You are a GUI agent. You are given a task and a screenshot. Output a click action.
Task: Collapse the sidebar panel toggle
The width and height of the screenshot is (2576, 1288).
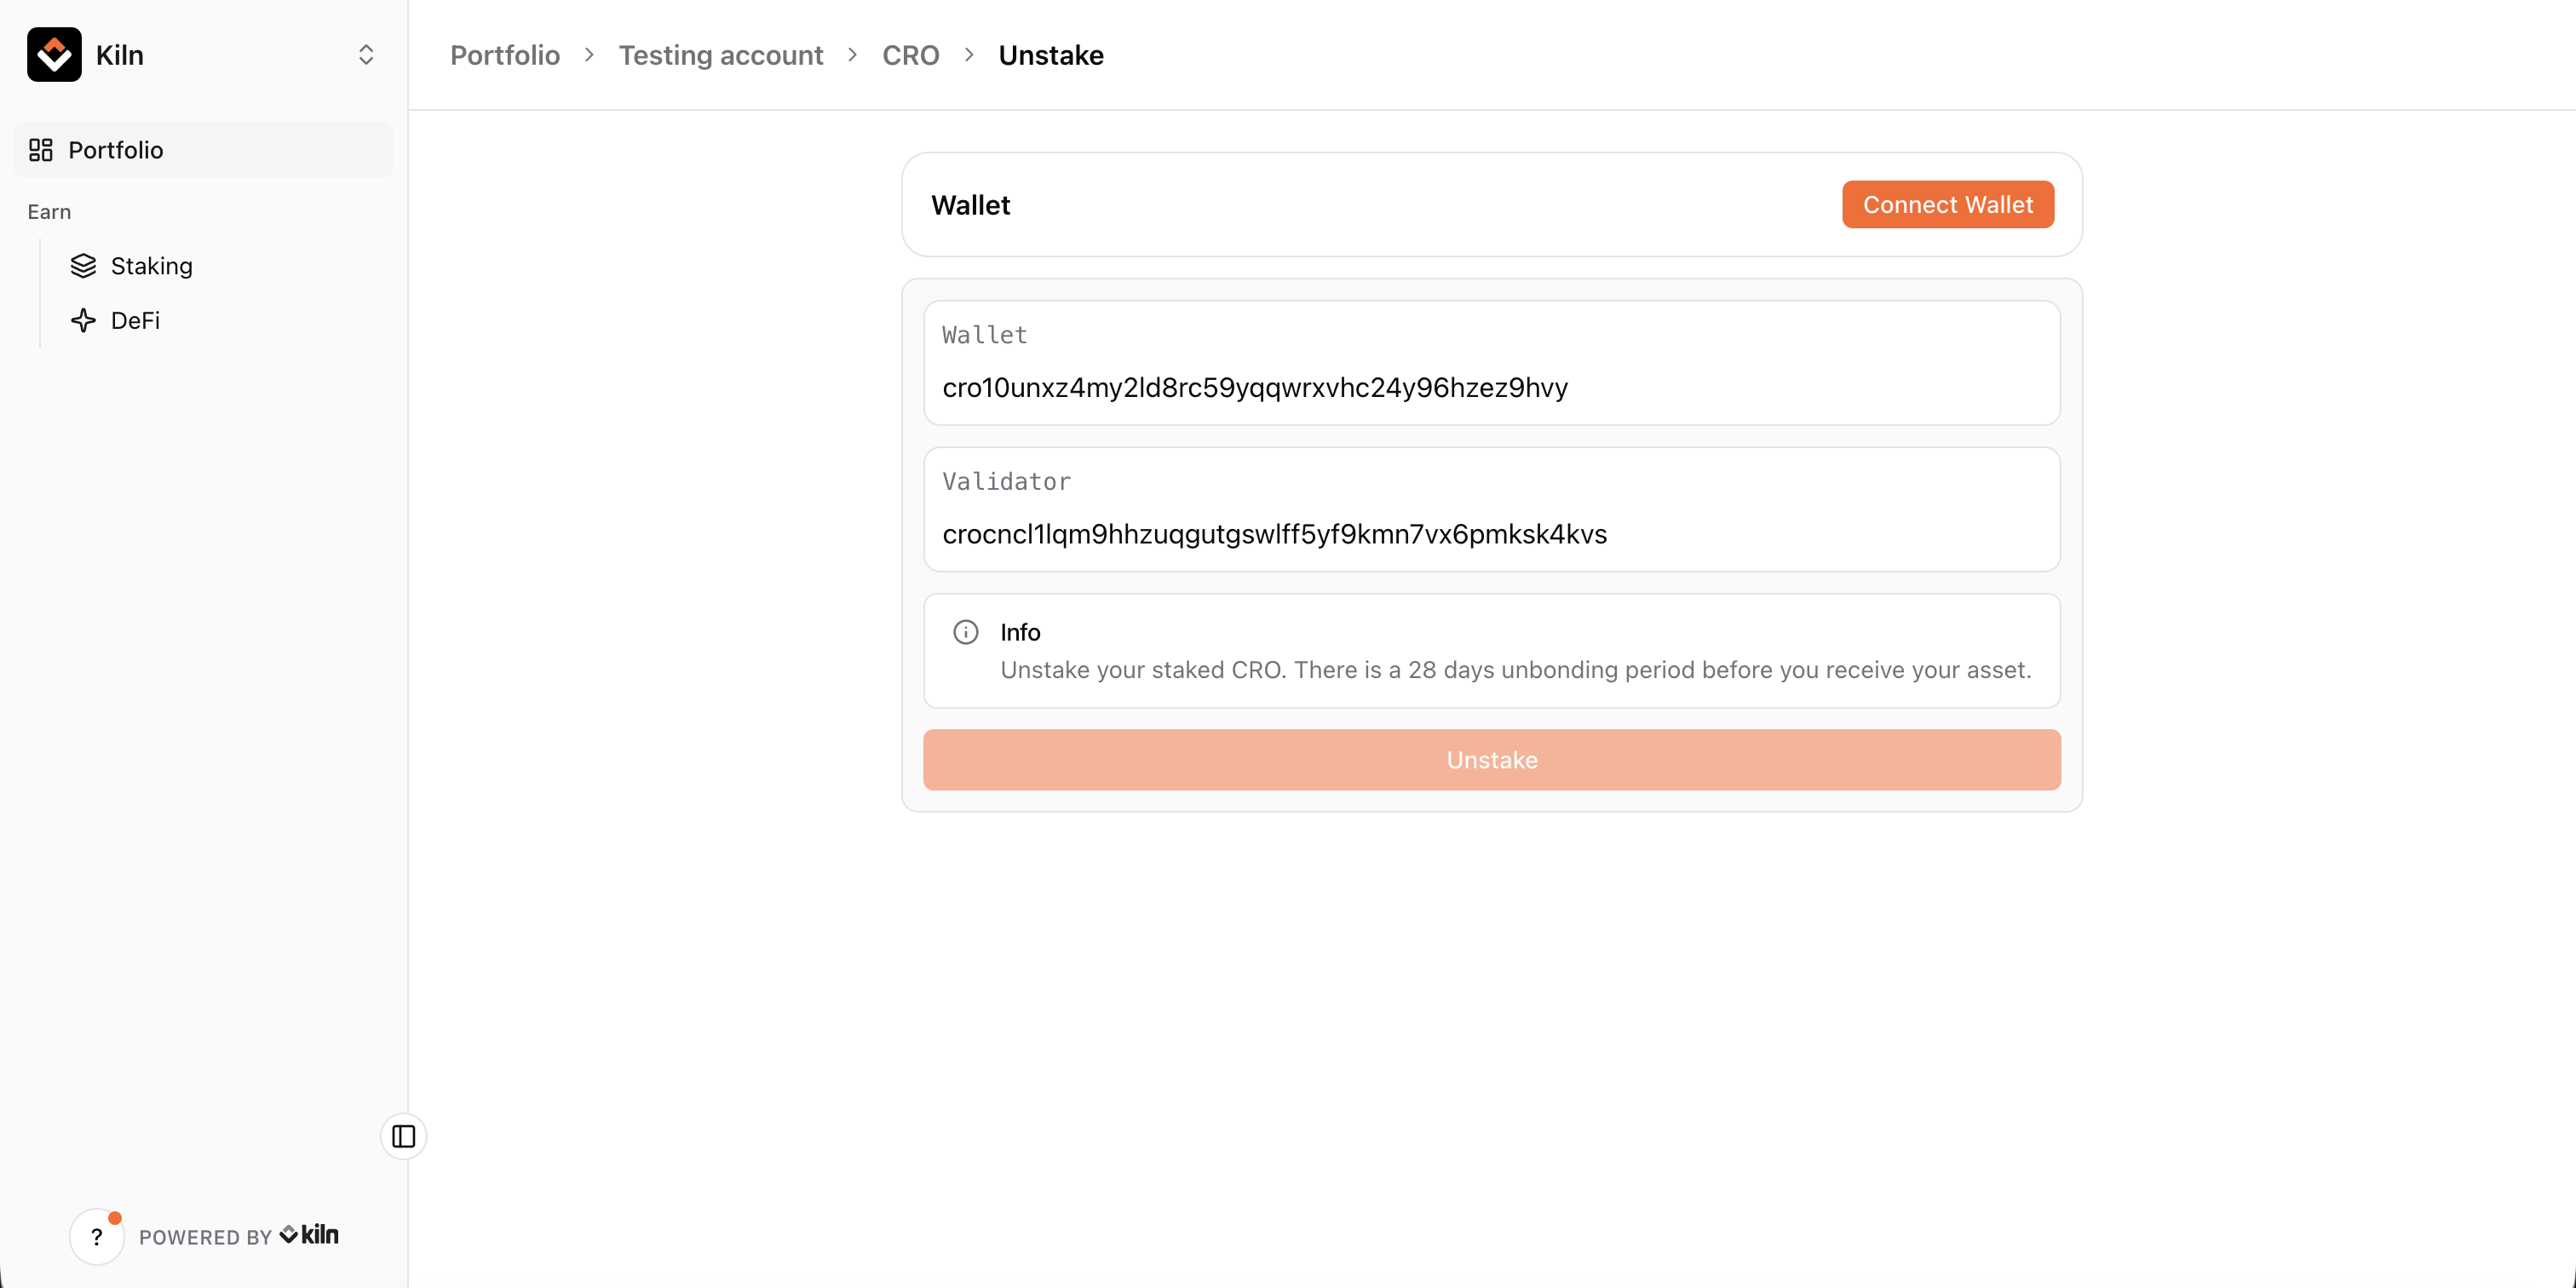click(x=403, y=1136)
